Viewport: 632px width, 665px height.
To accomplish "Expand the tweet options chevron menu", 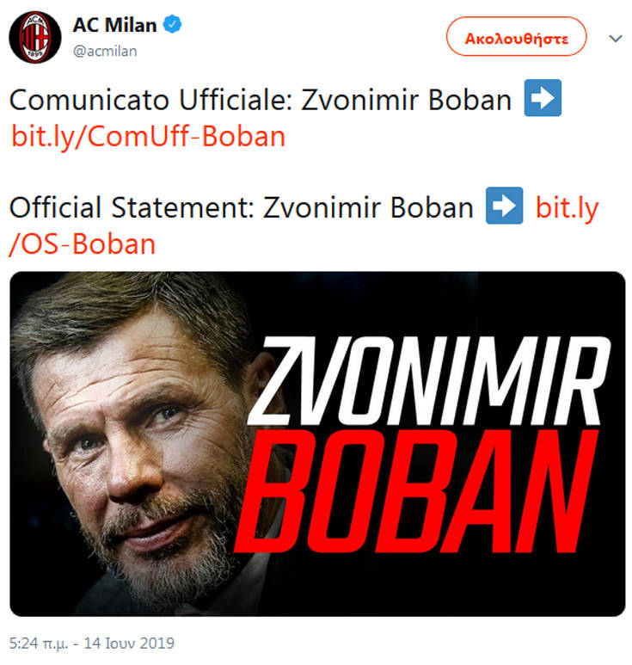I will coord(616,39).
